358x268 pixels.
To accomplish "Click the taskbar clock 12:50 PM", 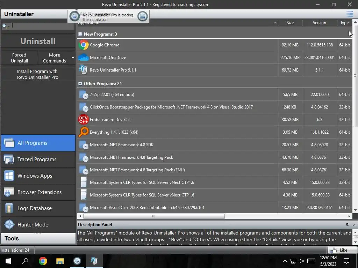I will [x=328, y=258].
